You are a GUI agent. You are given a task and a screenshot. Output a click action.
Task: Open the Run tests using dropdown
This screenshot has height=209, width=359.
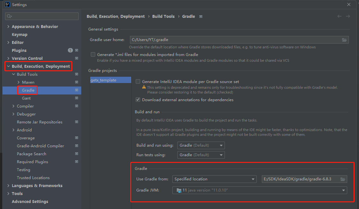pyautogui.click(x=201, y=155)
